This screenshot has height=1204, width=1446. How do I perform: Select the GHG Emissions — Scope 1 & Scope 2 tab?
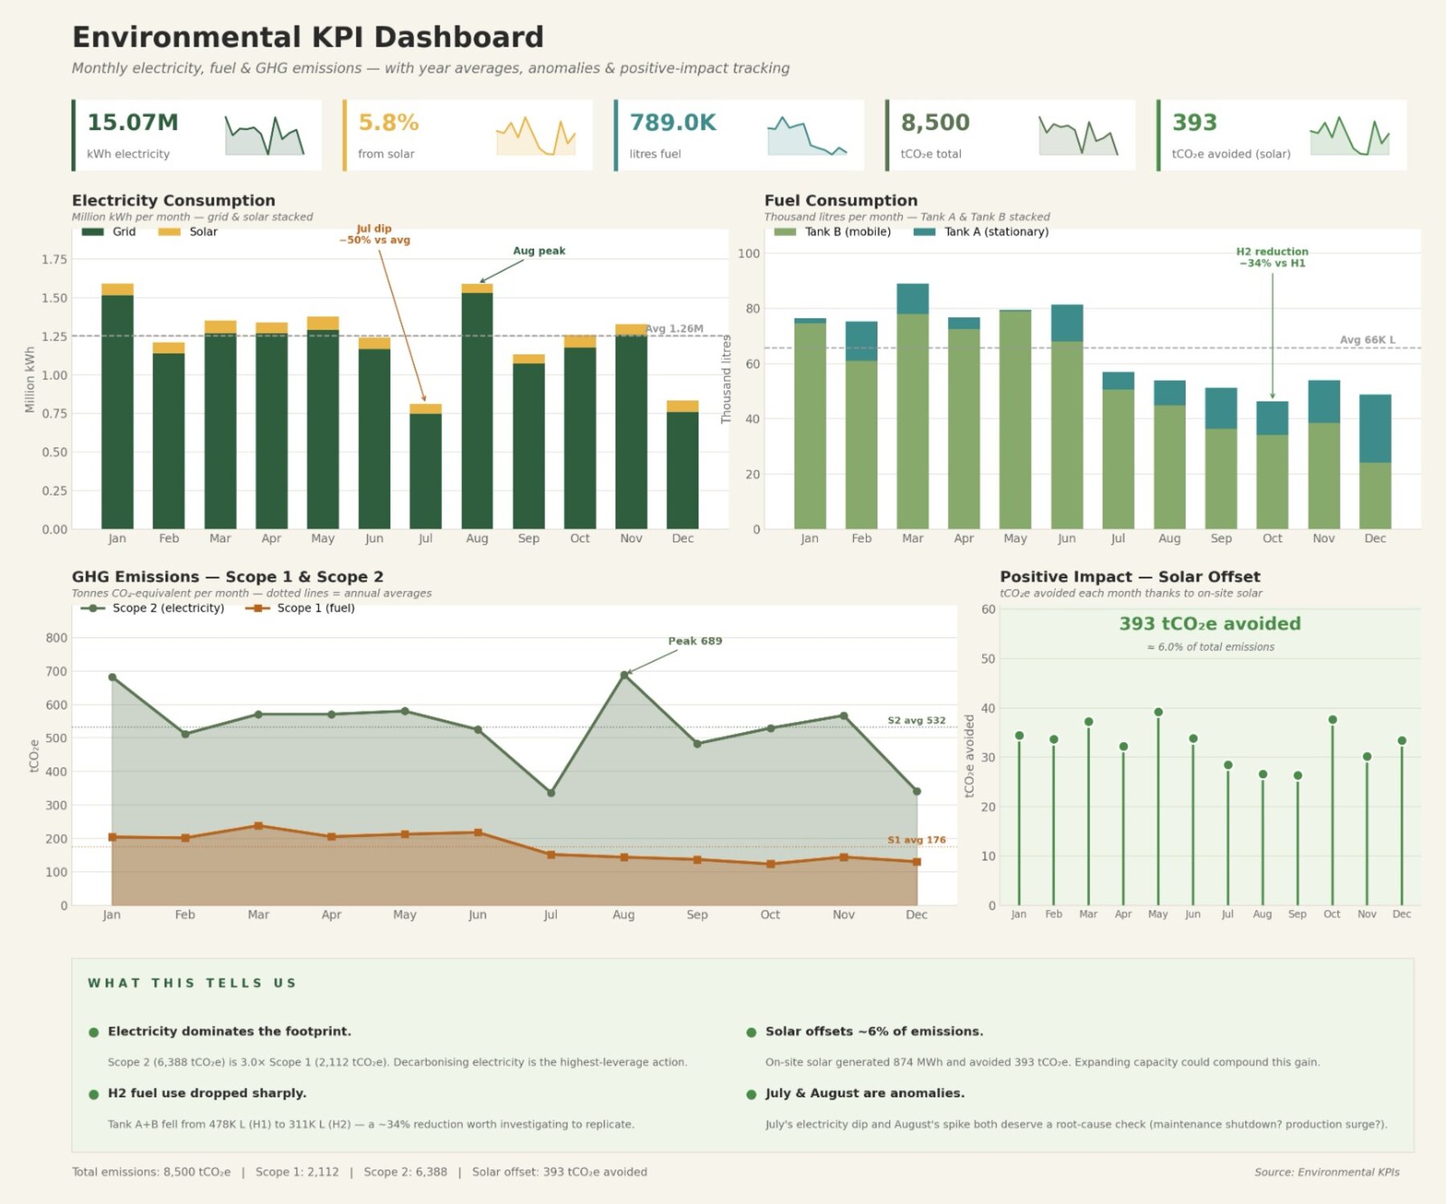coord(228,576)
